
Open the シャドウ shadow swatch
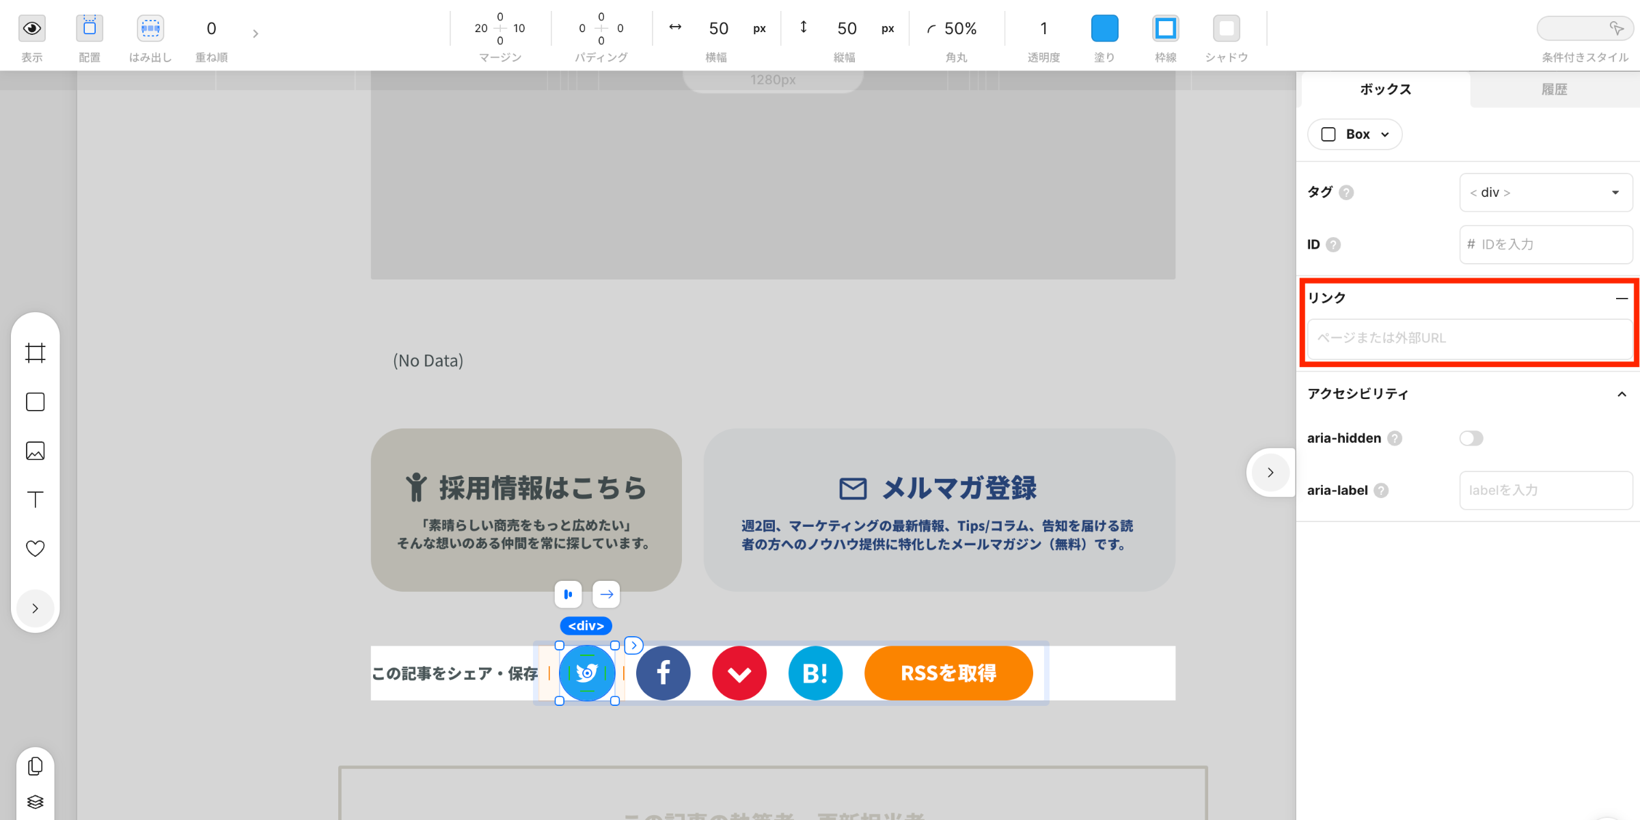(x=1227, y=28)
